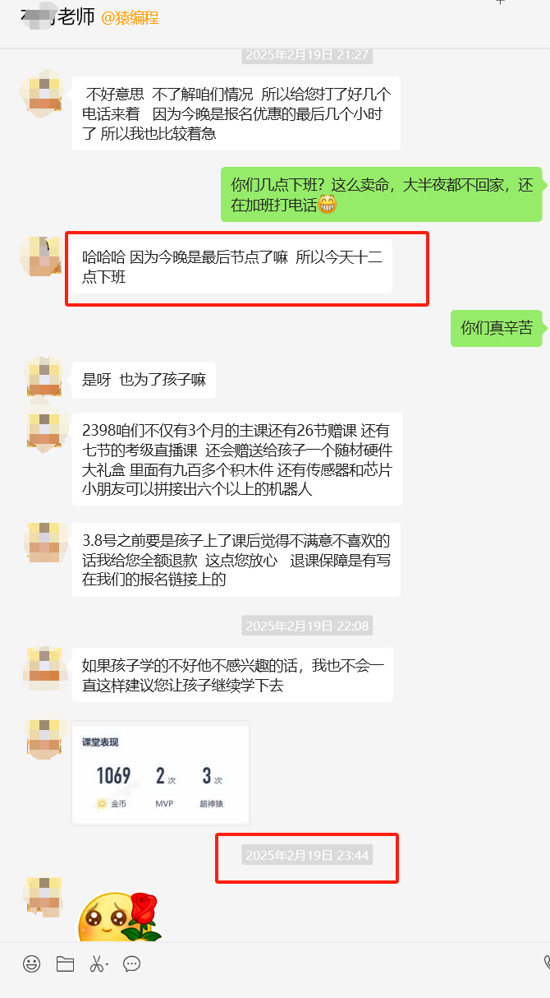
Task: Select the green bubble 你们真辛苦
Action: pos(497,328)
